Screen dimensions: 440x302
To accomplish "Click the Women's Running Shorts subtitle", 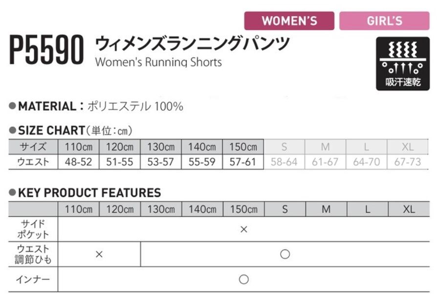I will pyautogui.click(x=158, y=62).
